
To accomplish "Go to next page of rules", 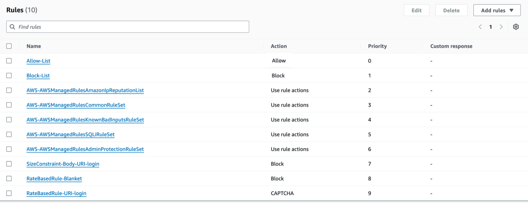I will [x=501, y=27].
